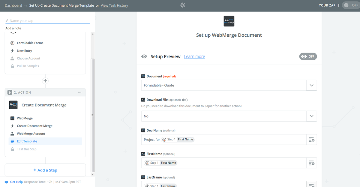Click the Set up WebMerge Document heading

tap(229, 35)
